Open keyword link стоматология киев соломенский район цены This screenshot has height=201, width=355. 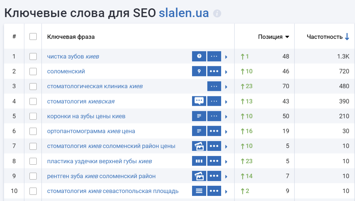[x=111, y=146]
